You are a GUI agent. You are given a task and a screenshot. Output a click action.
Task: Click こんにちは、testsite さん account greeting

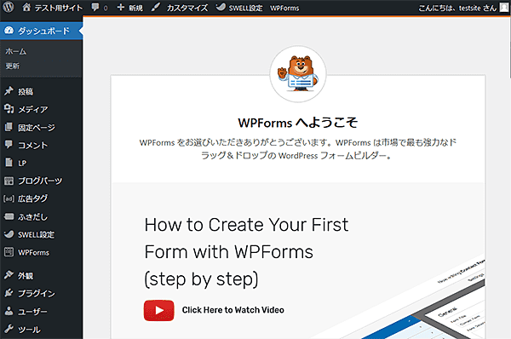pos(457,8)
